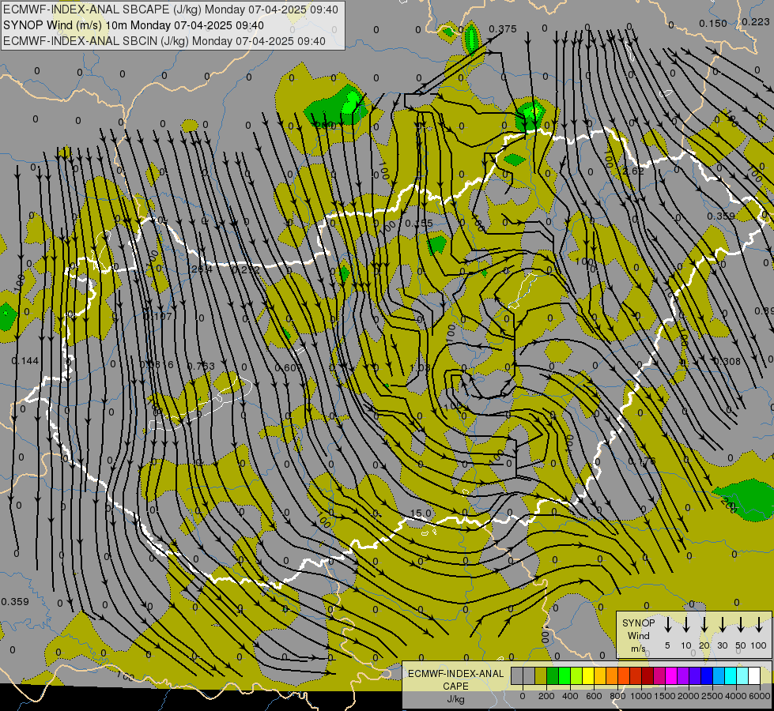Click the SBCAPE header line
Image resolution: width=774 pixels, height=711 pixels.
pyautogui.click(x=171, y=9)
